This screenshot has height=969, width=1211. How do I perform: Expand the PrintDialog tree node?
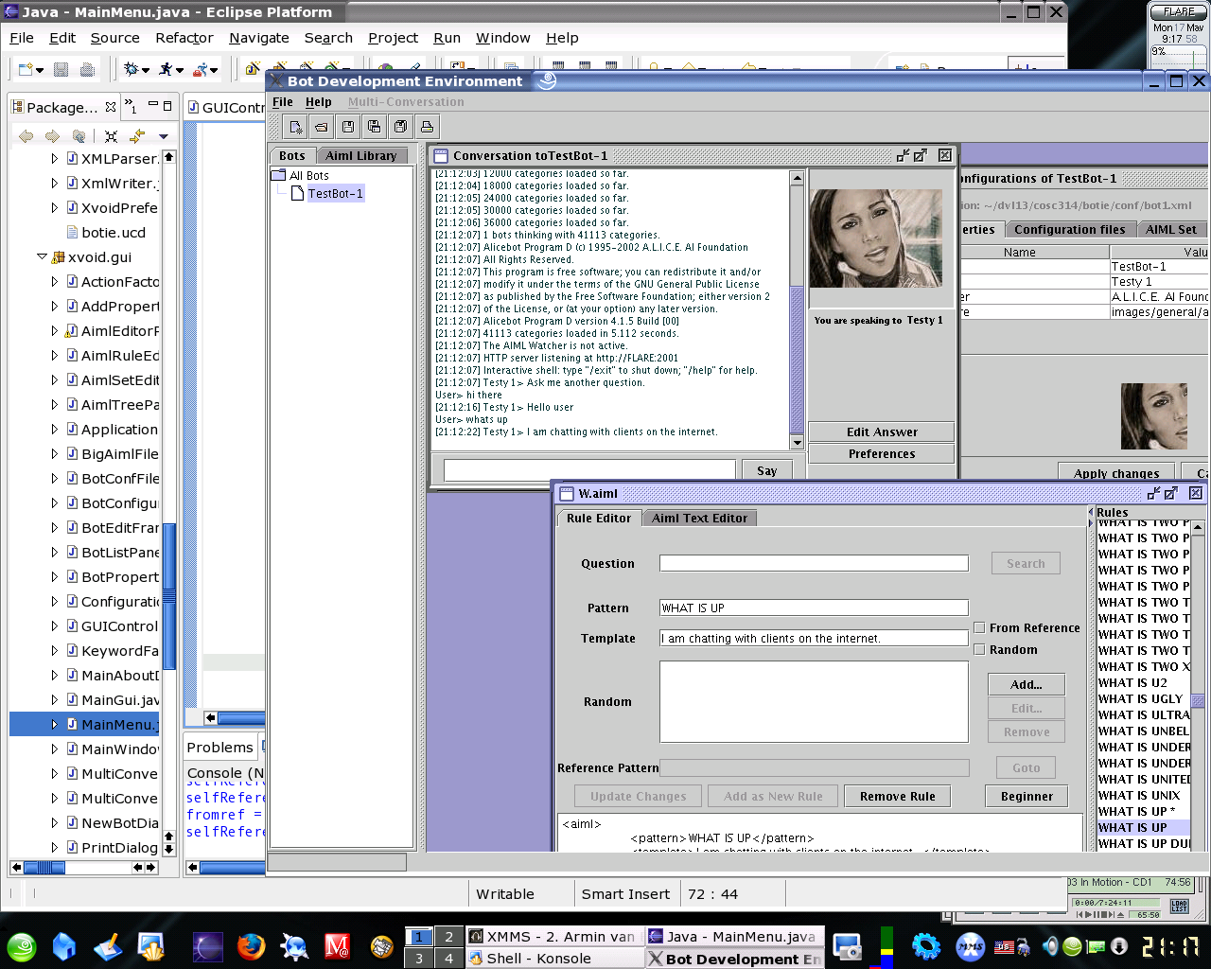54,847
